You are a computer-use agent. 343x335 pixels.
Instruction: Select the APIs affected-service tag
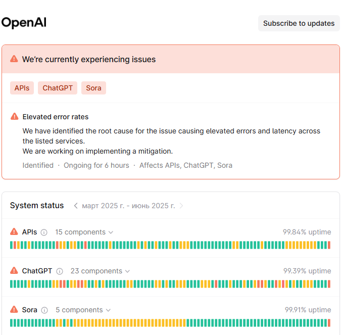click(x=22, y=88)
